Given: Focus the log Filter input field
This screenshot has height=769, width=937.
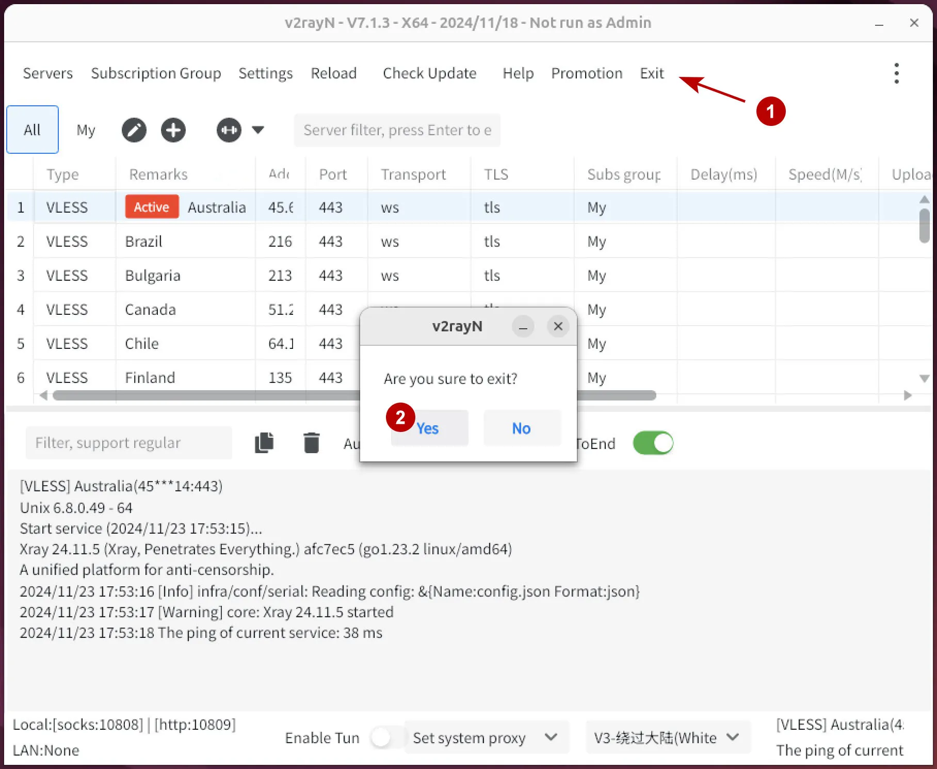Looking at the screenshot, I should 129,443.
